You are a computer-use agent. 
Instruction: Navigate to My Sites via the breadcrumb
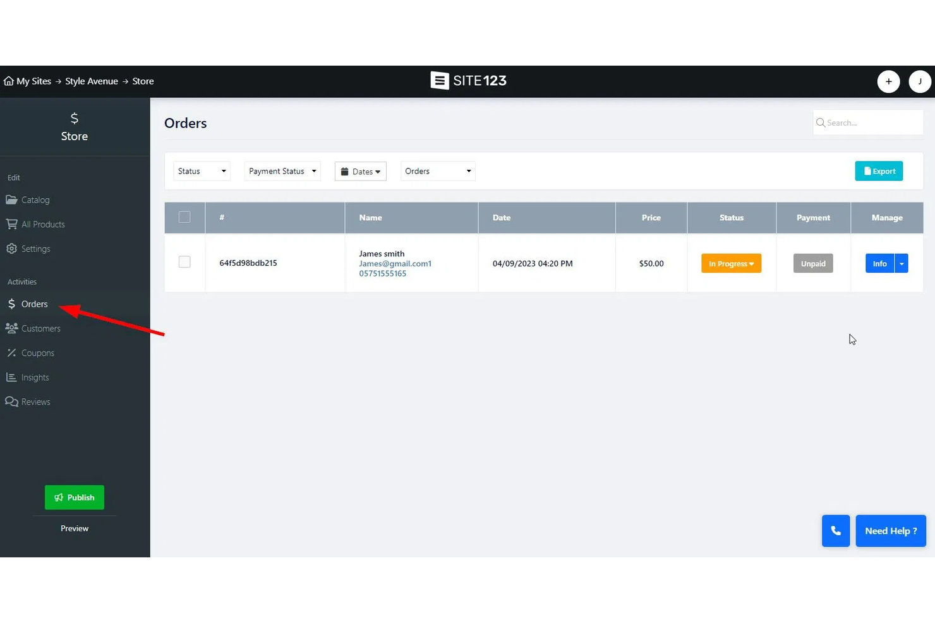[33, 81]
